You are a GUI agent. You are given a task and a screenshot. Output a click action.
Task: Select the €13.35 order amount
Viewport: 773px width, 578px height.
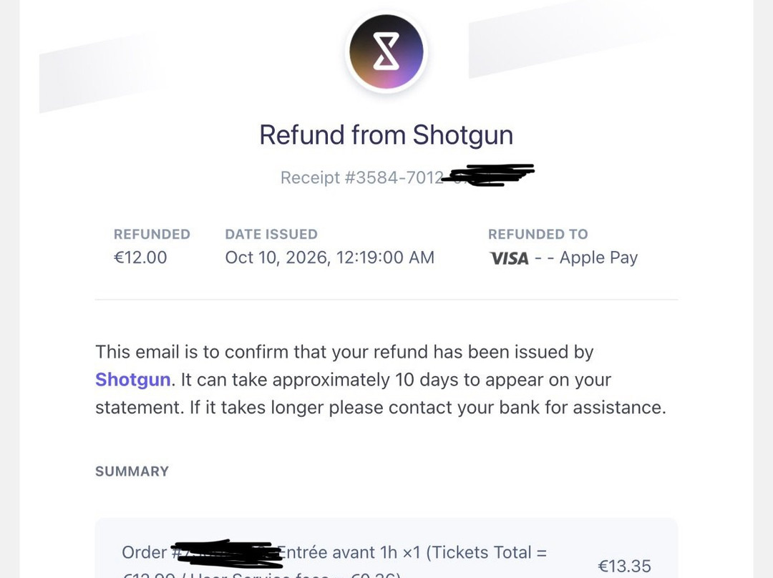(624, 566)
